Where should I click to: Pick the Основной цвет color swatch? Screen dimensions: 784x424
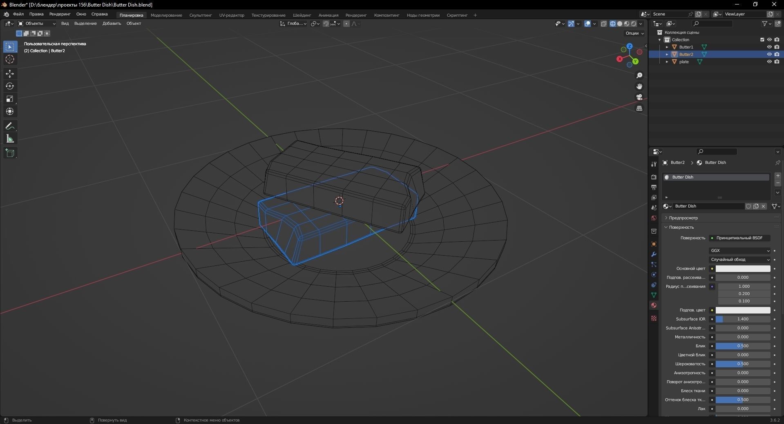pos(743,269)
